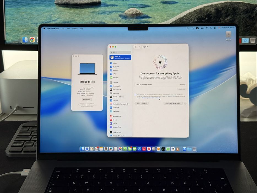Select Desktop & Dock in the sidebar
The width and height of the screenshot is (257, 193).
pos(120,97)
